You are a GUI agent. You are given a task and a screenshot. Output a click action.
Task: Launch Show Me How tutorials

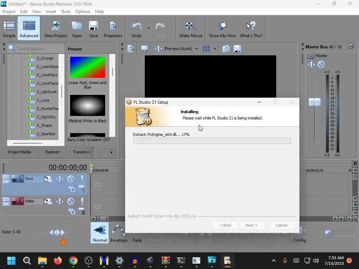(x=222, y=29)
